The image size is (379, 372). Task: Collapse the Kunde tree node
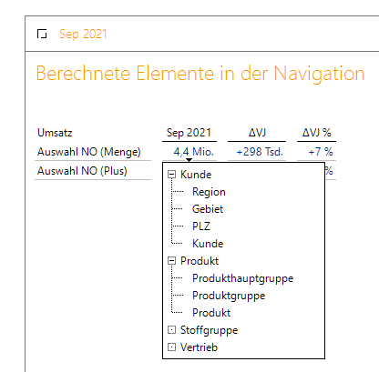click(172, 175)
